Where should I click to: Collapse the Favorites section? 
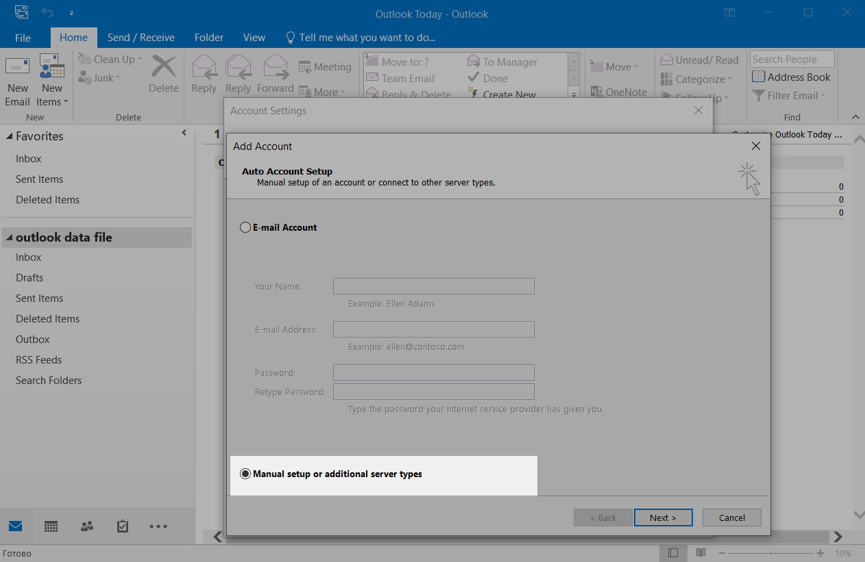pyautogui.click(x=9, y=137)
